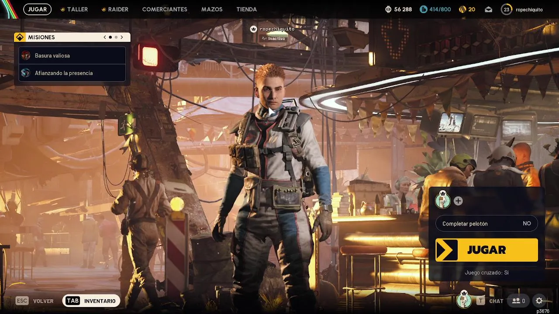Click the Inactivo status label

click(273, 38)
